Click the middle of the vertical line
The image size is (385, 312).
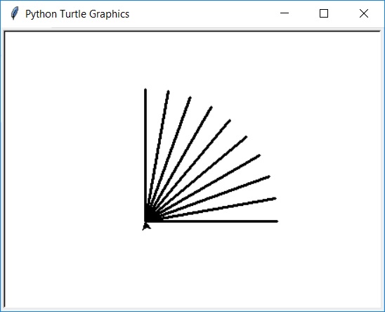tap(145, 155)
